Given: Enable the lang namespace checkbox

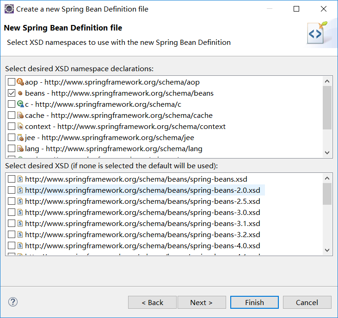Looking at the screenshot, I should point(12,148).
